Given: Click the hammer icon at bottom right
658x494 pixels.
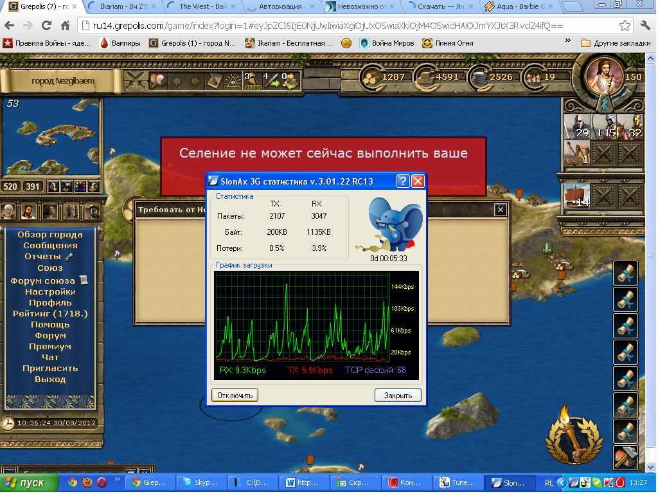Looking at the screenshot, I should pos(625,457).
